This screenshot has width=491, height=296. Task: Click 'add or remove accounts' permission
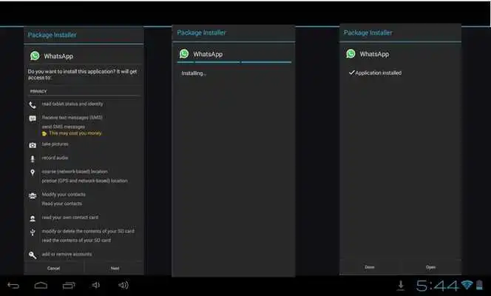click(x=67, y=254)
